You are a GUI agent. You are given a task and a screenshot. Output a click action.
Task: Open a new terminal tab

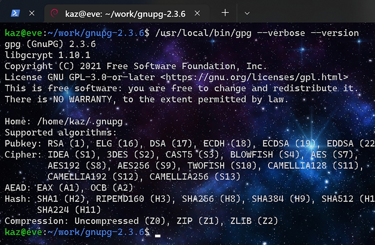[225, 13]
